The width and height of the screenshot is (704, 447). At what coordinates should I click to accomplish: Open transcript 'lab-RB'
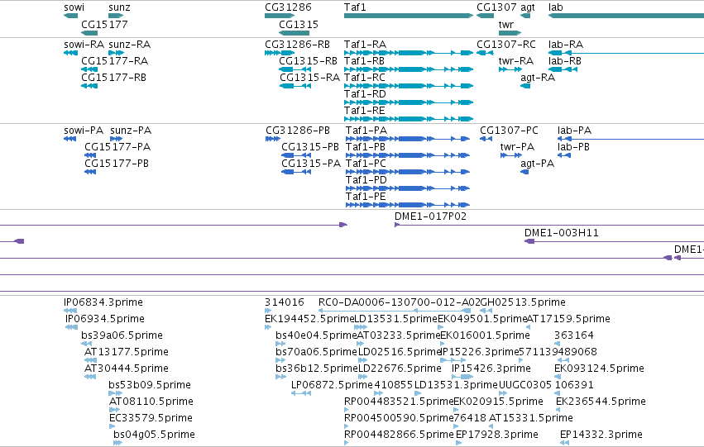point(565,61)
